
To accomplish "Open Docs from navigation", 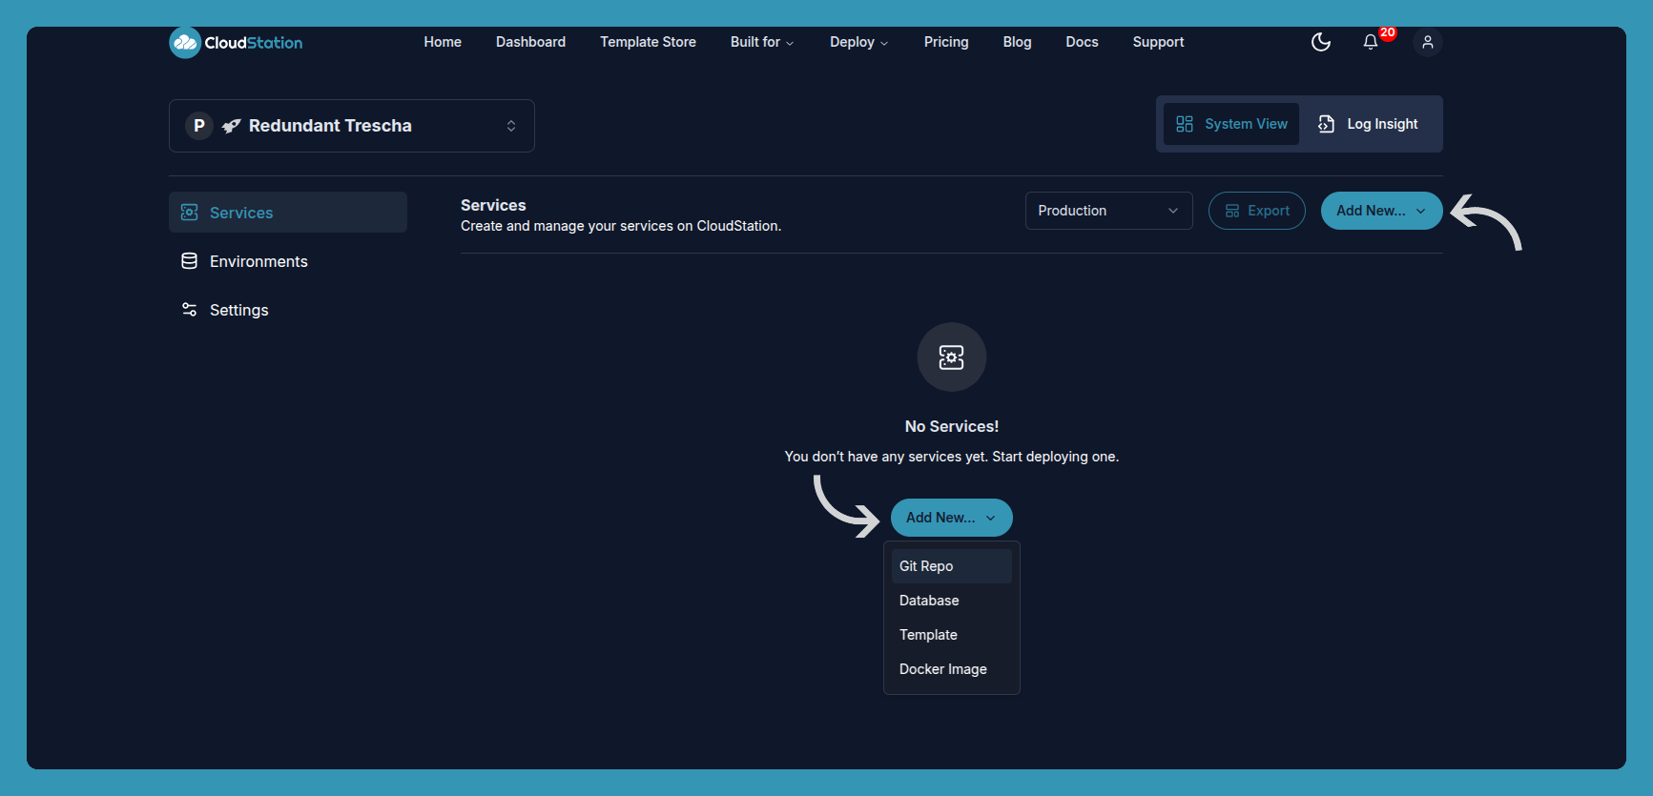I will pos(1082,42).
